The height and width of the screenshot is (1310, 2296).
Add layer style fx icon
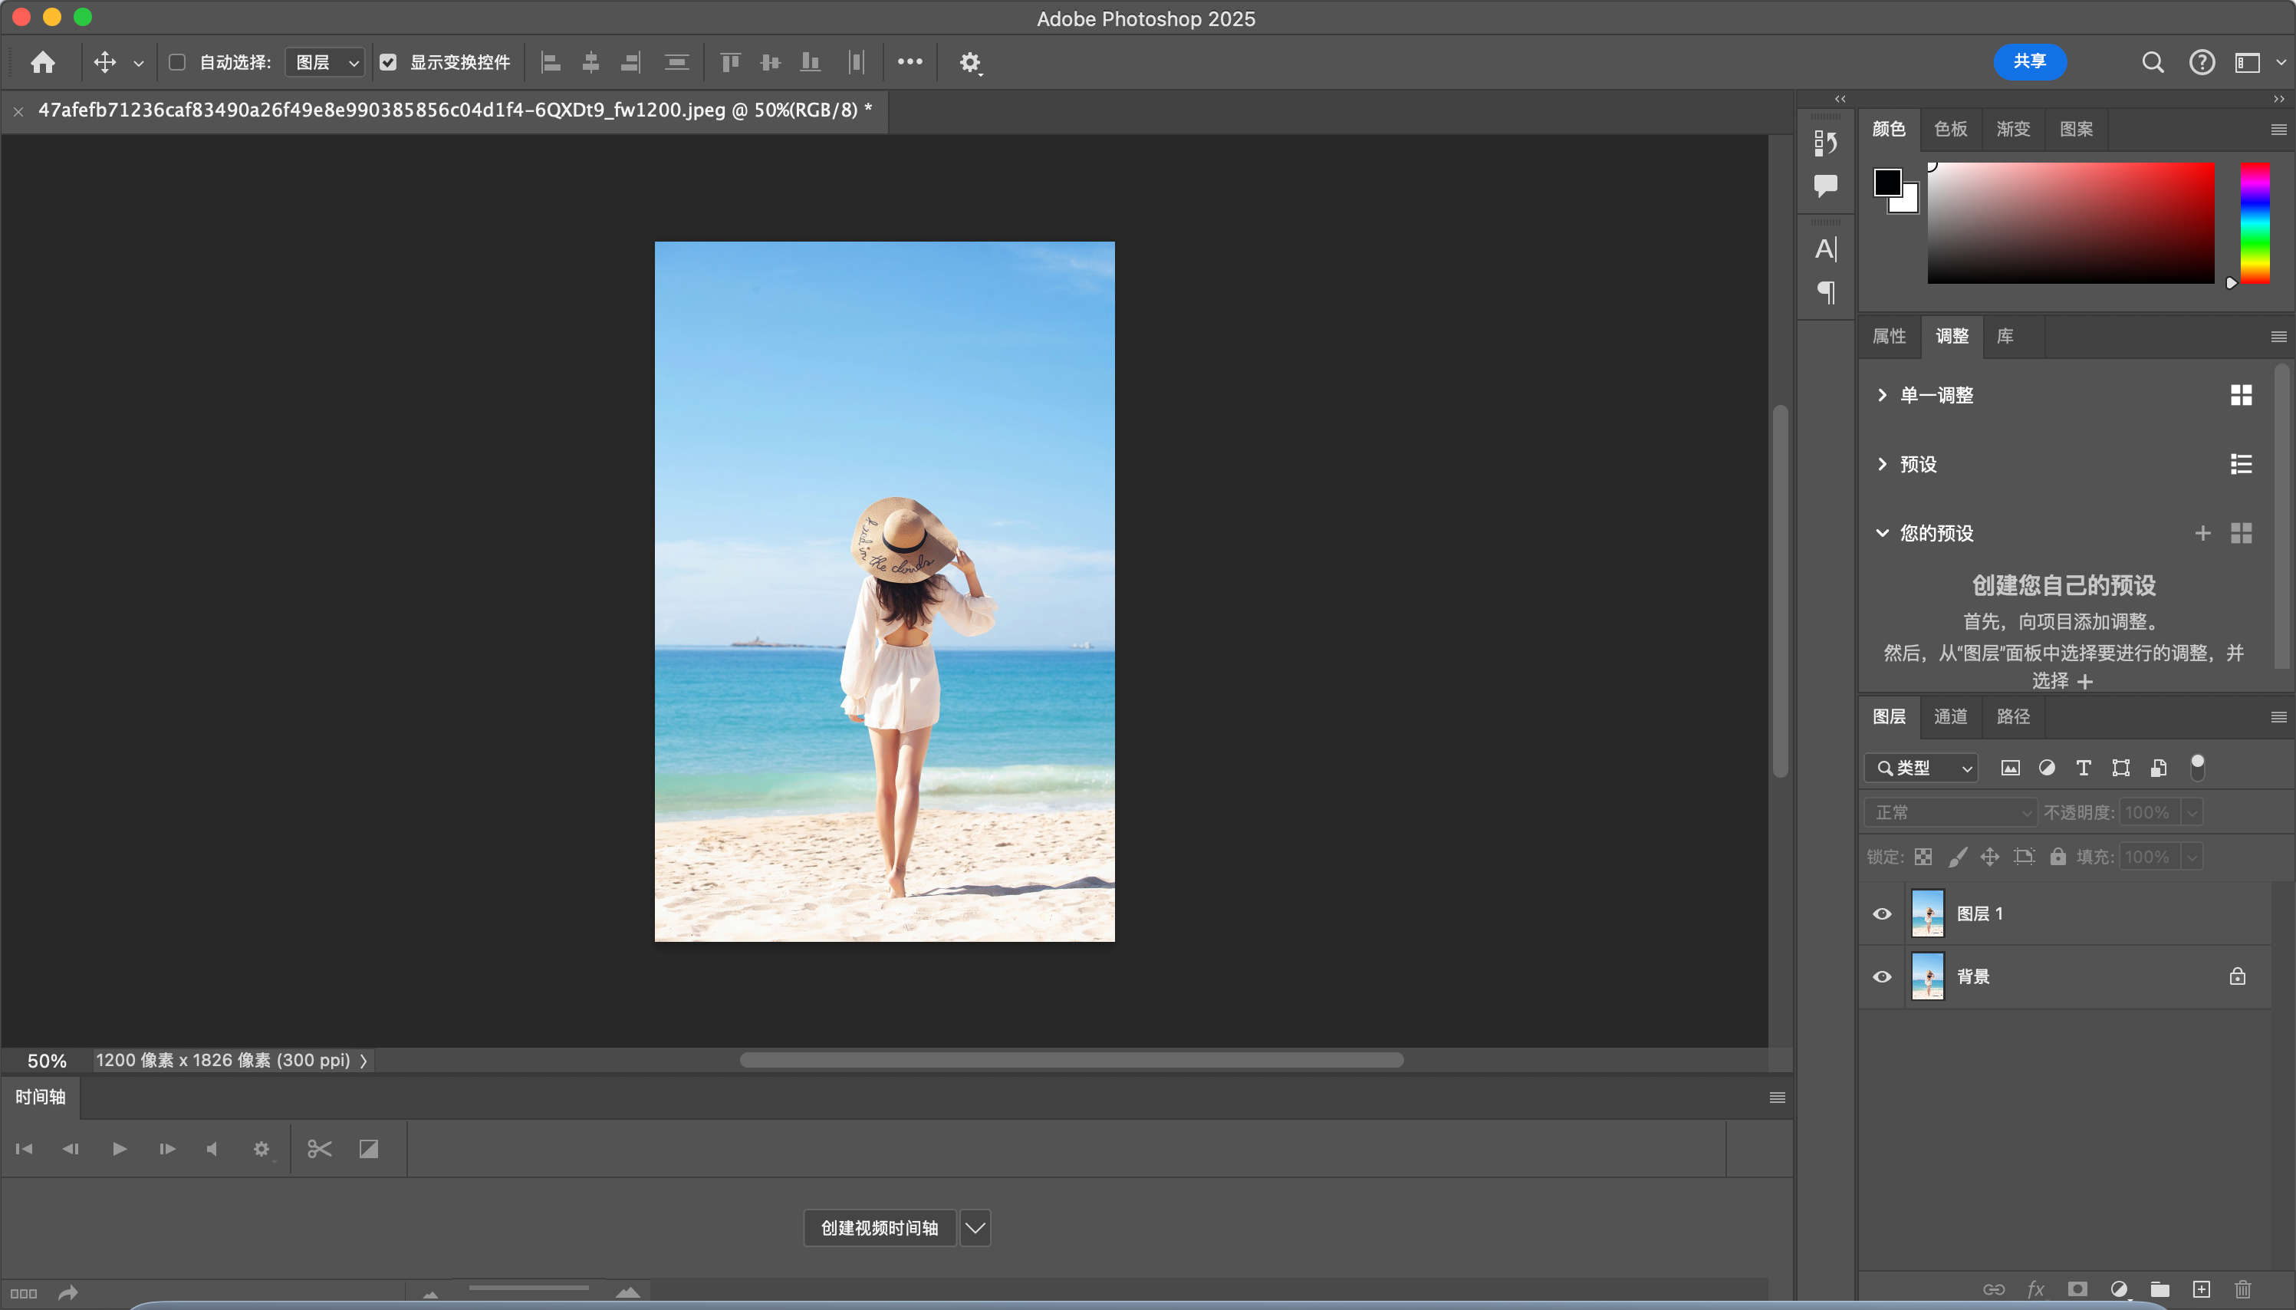[x=2035, y=1289]
